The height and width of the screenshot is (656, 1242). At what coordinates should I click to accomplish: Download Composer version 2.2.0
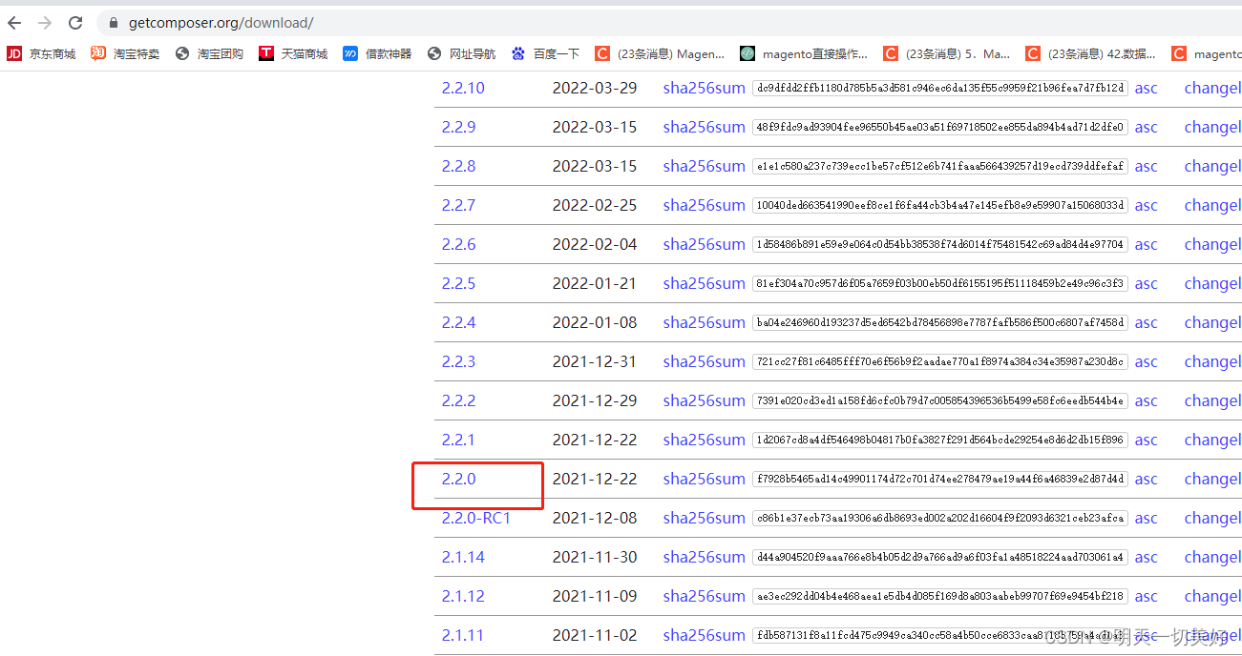click(x=458, y=479)
